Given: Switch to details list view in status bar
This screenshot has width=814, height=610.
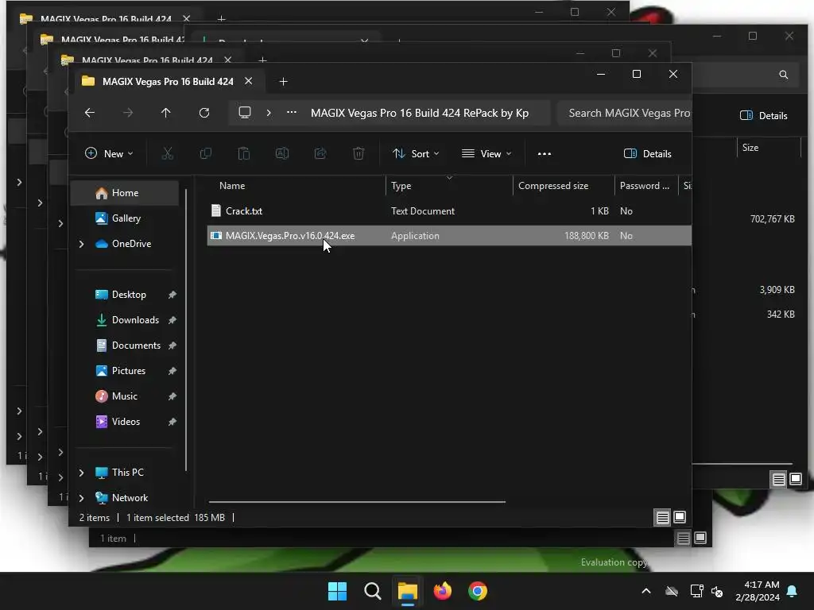Looking at the screenshot, I should [662, 518].
